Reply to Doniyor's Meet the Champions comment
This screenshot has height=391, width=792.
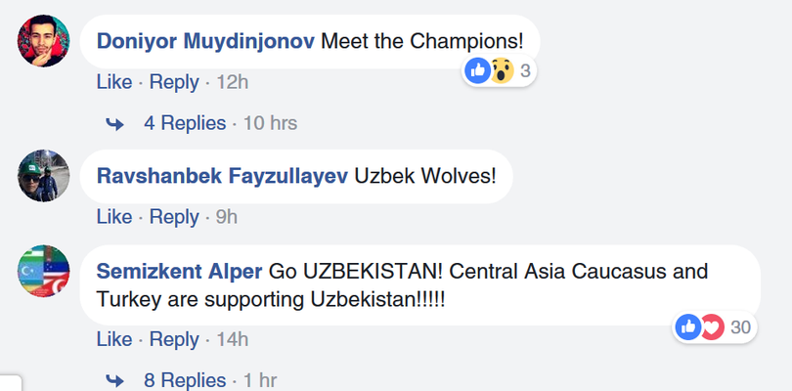pos(175,83)
